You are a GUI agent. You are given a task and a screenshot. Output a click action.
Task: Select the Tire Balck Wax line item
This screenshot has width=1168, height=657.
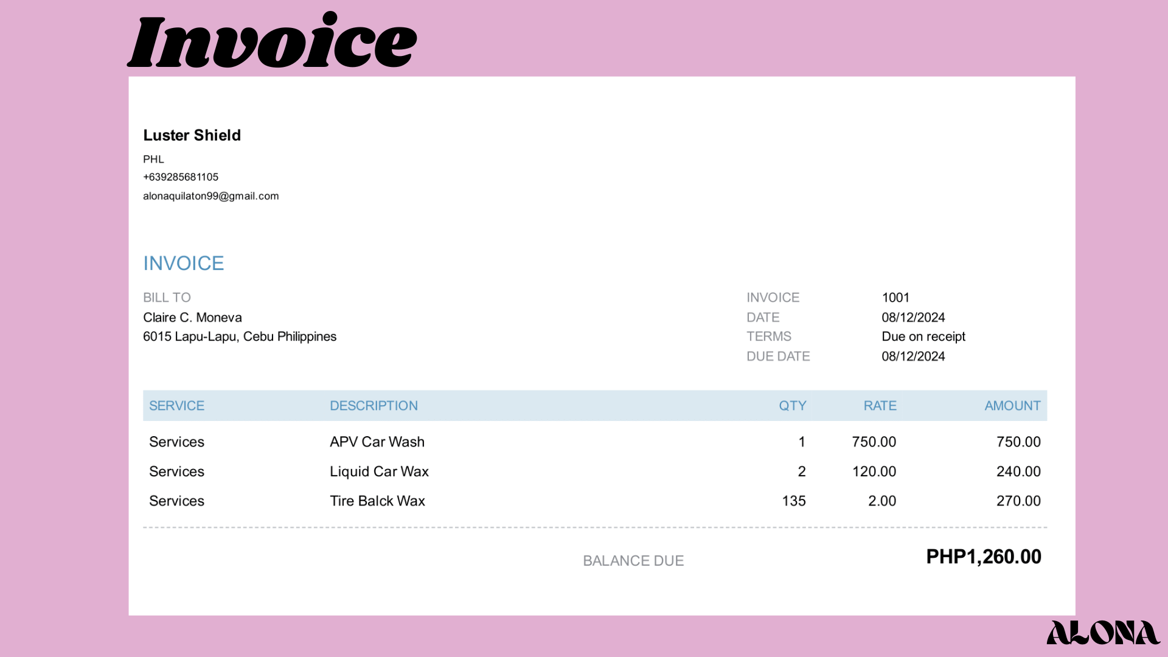coord(377,501)
